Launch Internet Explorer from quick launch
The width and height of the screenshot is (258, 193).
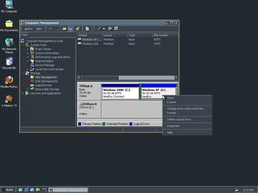[26, 190]
